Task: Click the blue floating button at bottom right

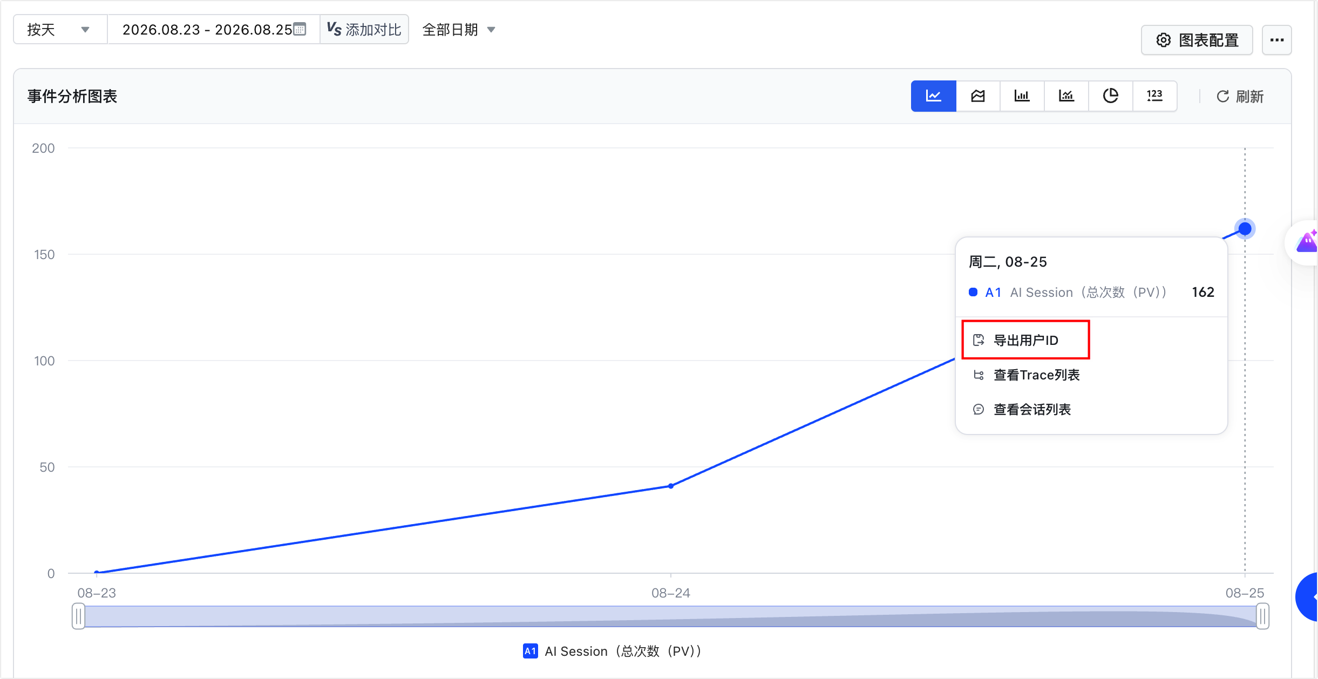Action: [1307, 597]
